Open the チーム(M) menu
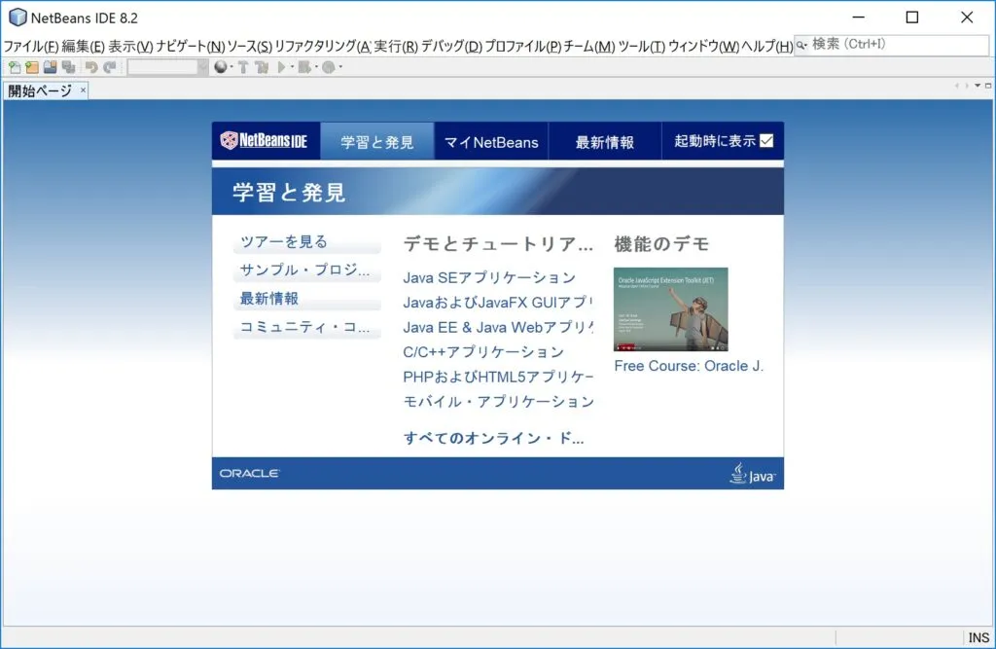The image size is (996, 649). click(x=589, y=47)
